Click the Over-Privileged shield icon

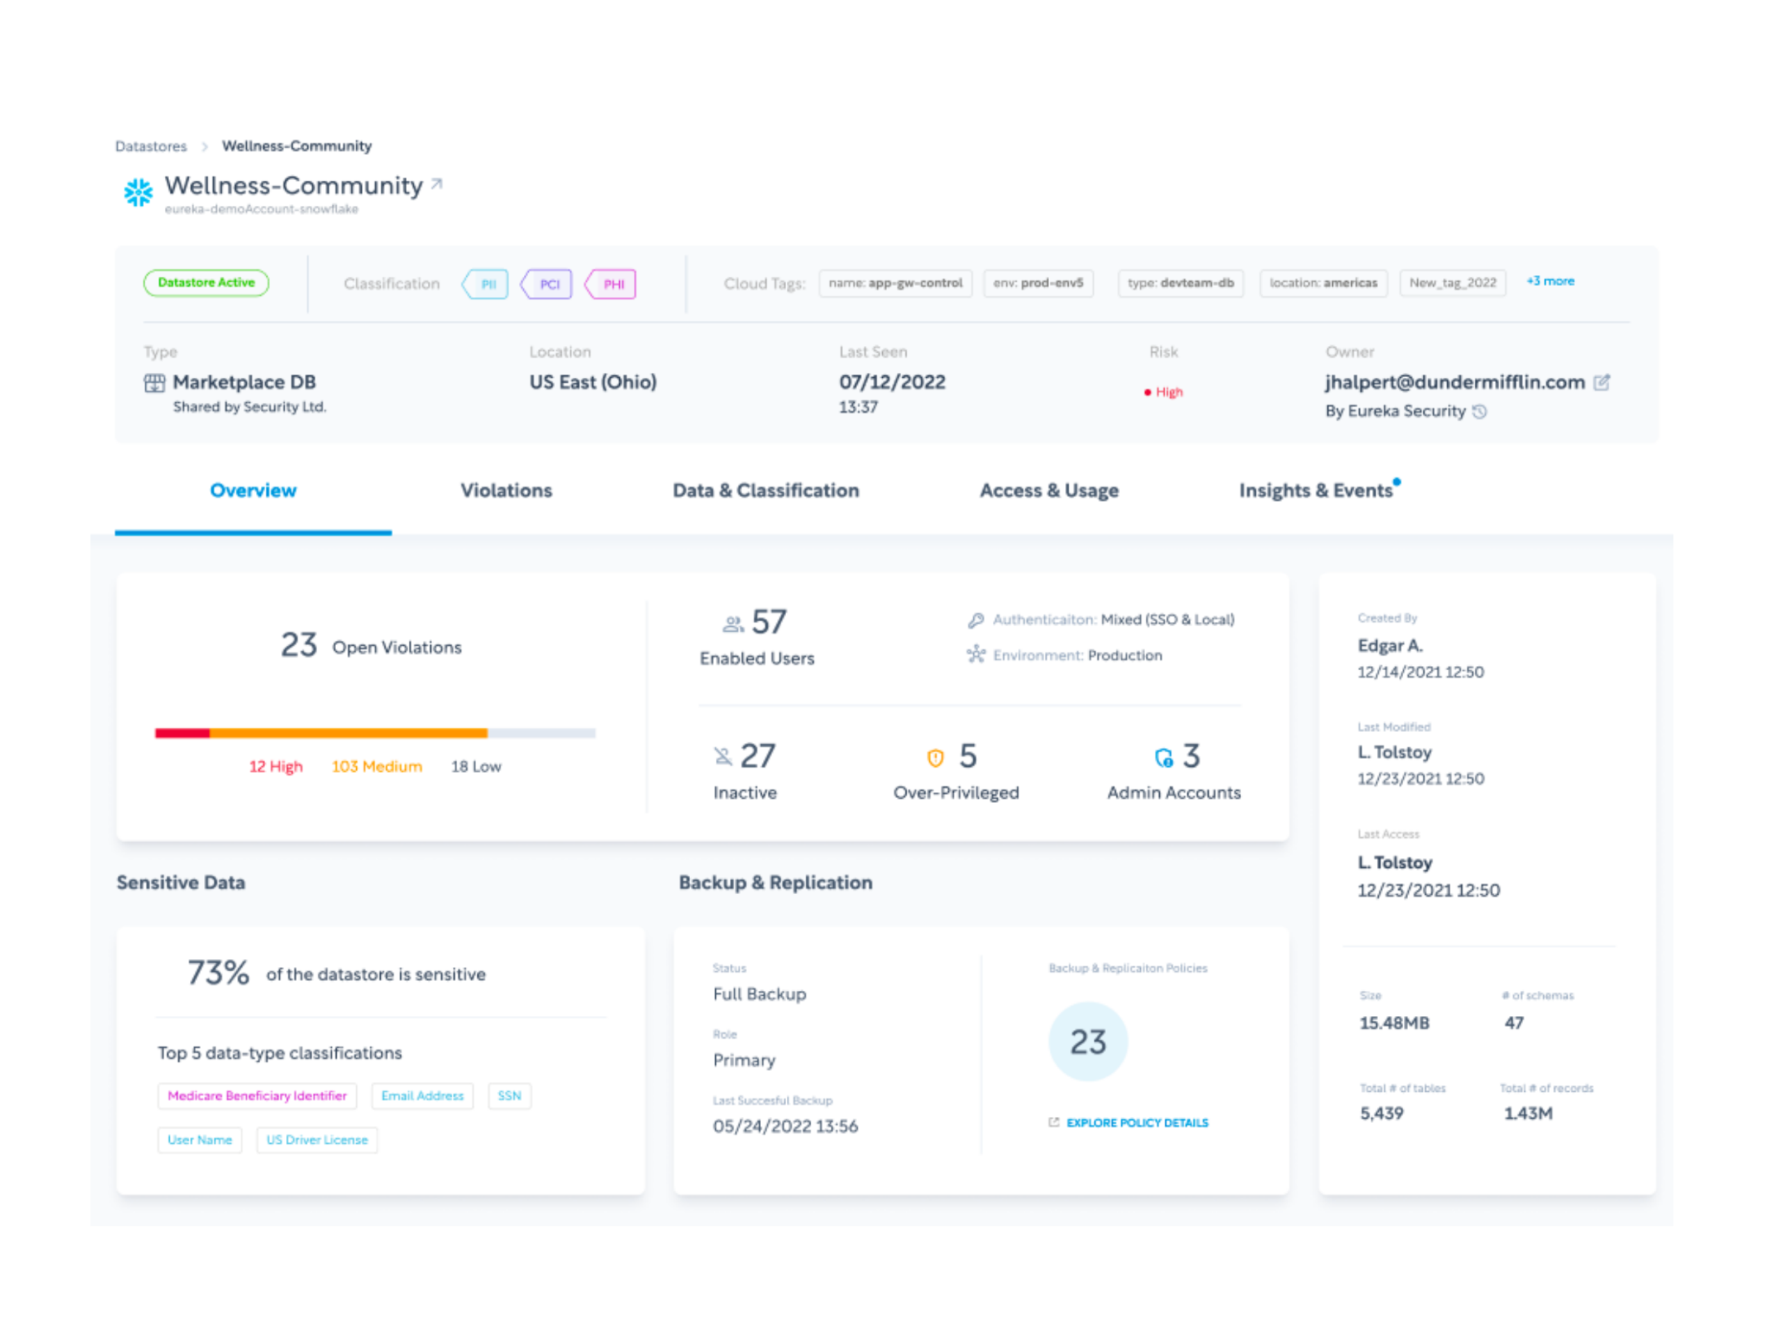coord(935,758)
